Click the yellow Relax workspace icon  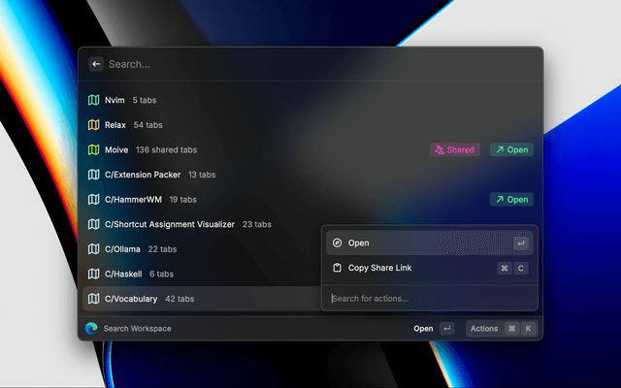94,125
